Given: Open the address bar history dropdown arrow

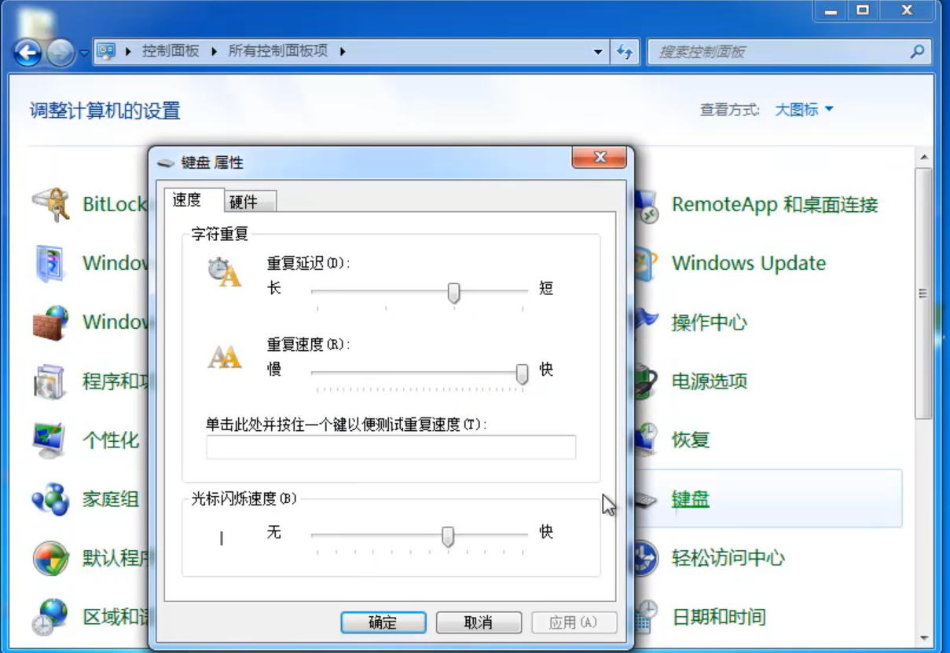Looking at the screenshot, I should pos(599,52).
